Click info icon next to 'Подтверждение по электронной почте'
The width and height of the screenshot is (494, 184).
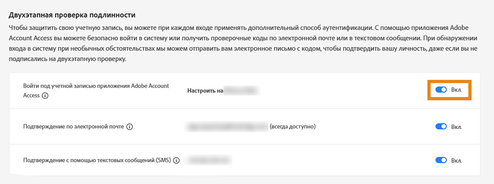[x=130, y=127]
